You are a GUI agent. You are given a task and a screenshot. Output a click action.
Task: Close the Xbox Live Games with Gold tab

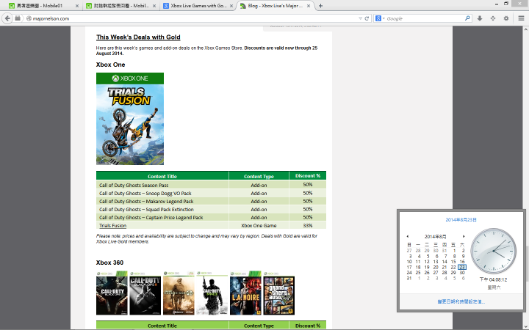point(231,6)
